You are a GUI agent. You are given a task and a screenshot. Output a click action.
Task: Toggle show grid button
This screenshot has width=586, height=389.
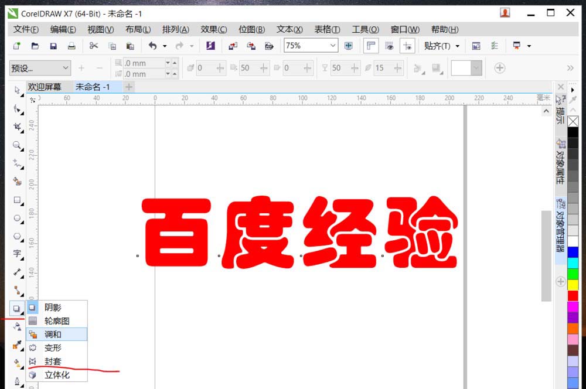(x=389, y=46)
